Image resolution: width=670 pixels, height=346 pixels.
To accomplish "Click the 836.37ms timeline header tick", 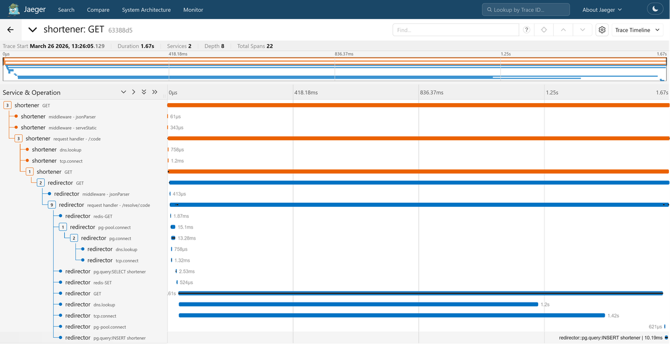I will click(432, 92).
